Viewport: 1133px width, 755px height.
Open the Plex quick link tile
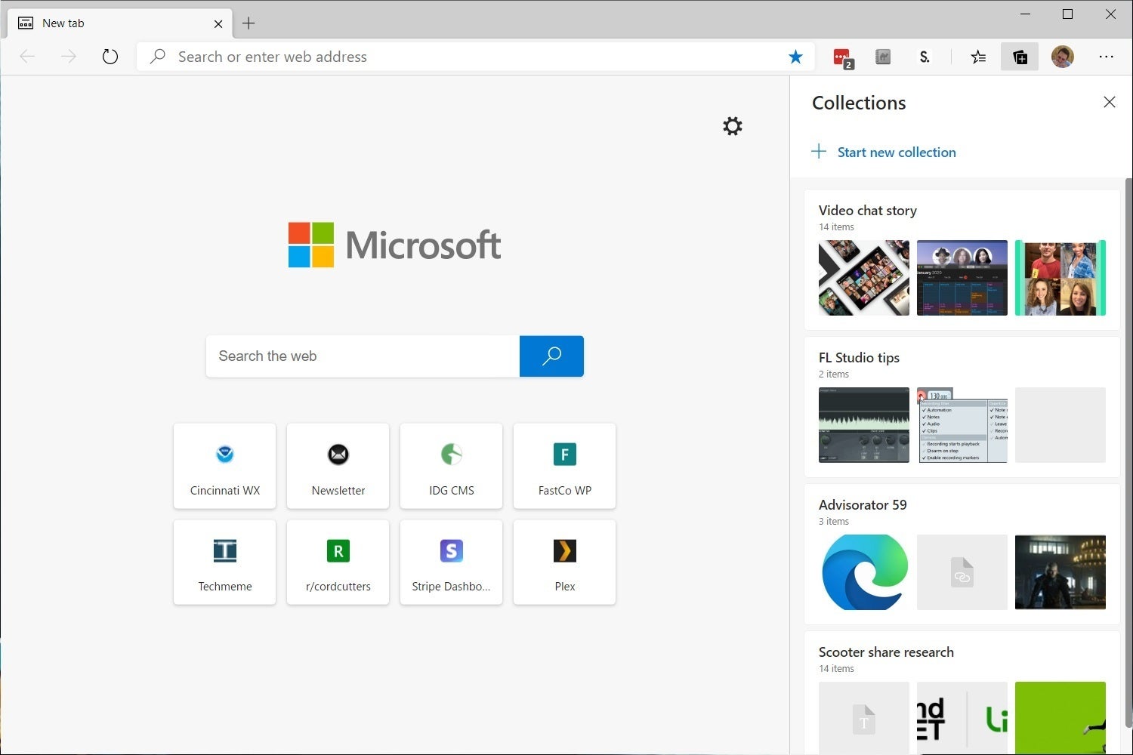564,562
